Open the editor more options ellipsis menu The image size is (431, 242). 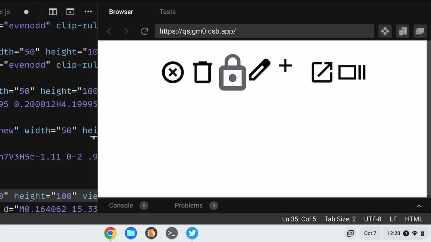coord(88,11)
